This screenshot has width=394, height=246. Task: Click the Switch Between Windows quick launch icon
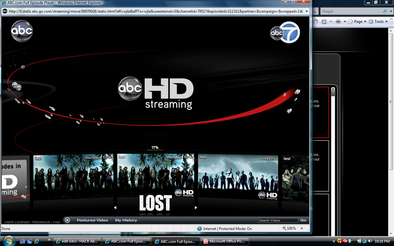click(x=30, y=241)
